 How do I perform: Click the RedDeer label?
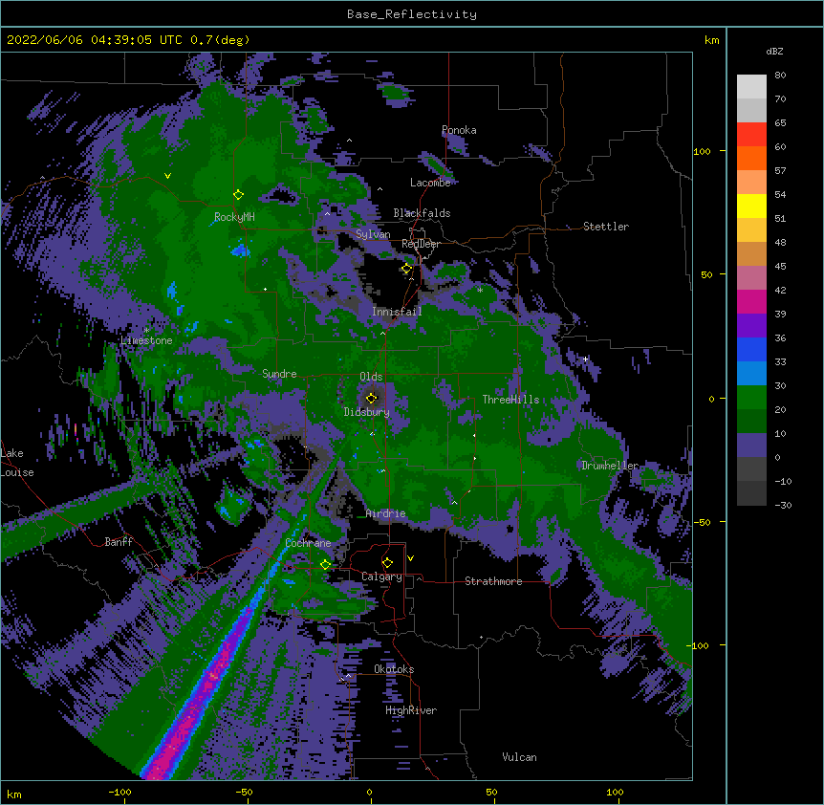[421, 244]
